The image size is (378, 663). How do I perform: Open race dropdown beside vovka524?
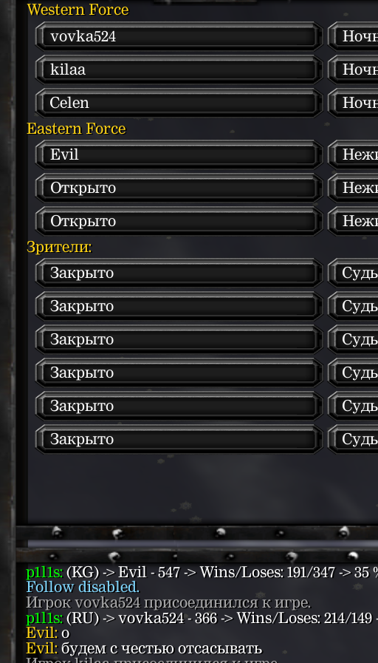353,36
